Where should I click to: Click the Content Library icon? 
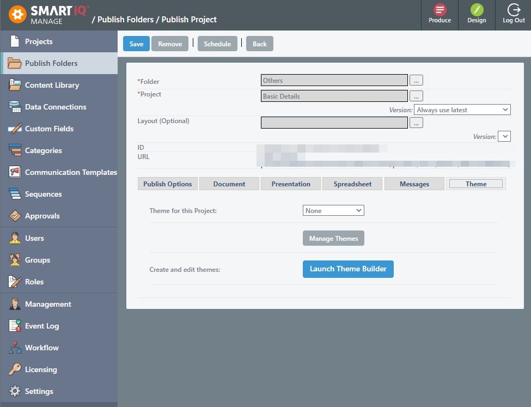[x=15, y=85]
